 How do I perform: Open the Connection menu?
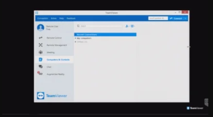coord(43,18)
